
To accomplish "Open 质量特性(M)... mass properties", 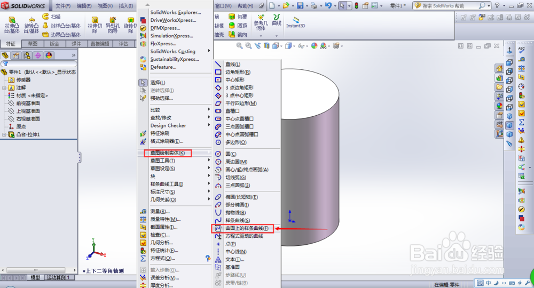I will pyautogui.click(x=166, y=219).
